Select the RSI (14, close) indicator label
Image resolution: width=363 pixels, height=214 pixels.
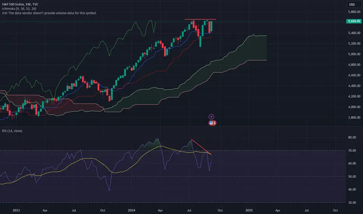coord(12,131)
